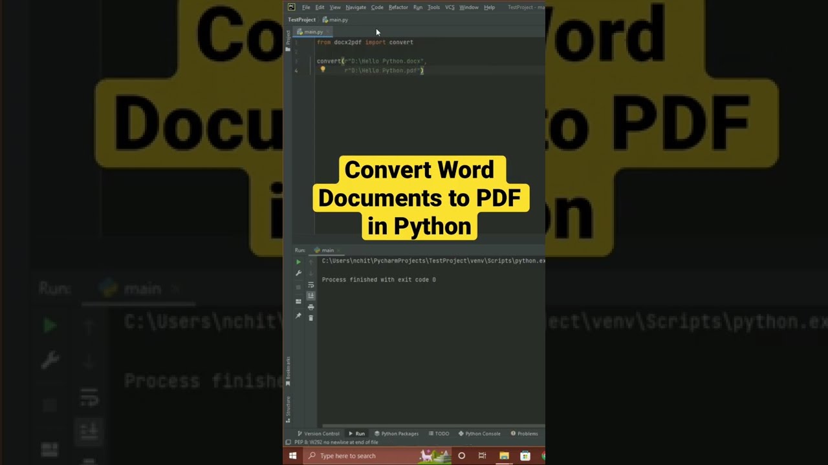The image size is (828, 465).
Task: Open the Navigate menu
Action: (356, 7)
